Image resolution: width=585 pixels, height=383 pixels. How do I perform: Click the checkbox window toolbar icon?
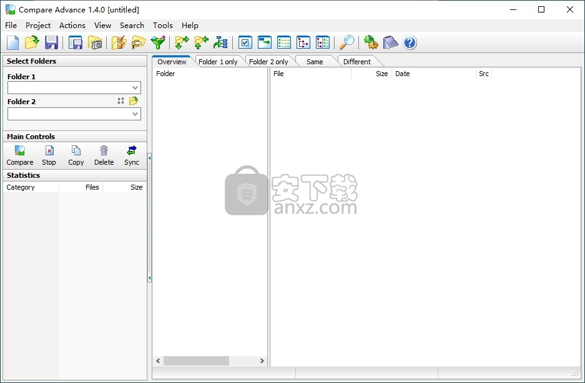(x=245, y=42)
